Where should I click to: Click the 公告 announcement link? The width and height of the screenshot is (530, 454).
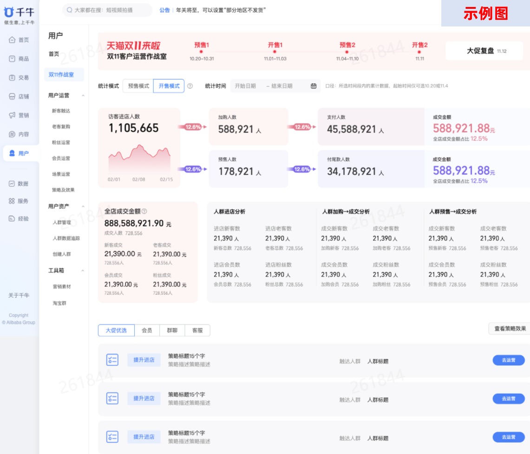pos(164,10)
